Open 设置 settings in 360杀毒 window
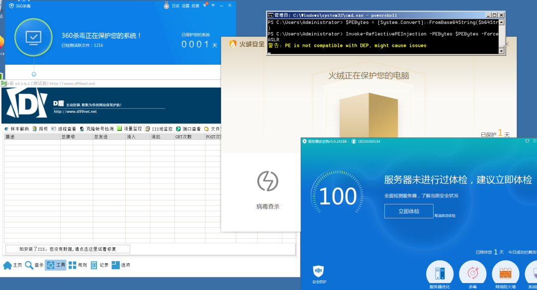537x290 pixels. [185, 6]
